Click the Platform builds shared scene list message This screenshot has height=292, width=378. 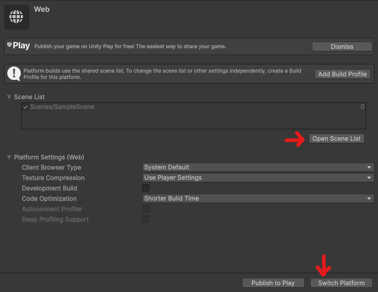tap(162, 74)
